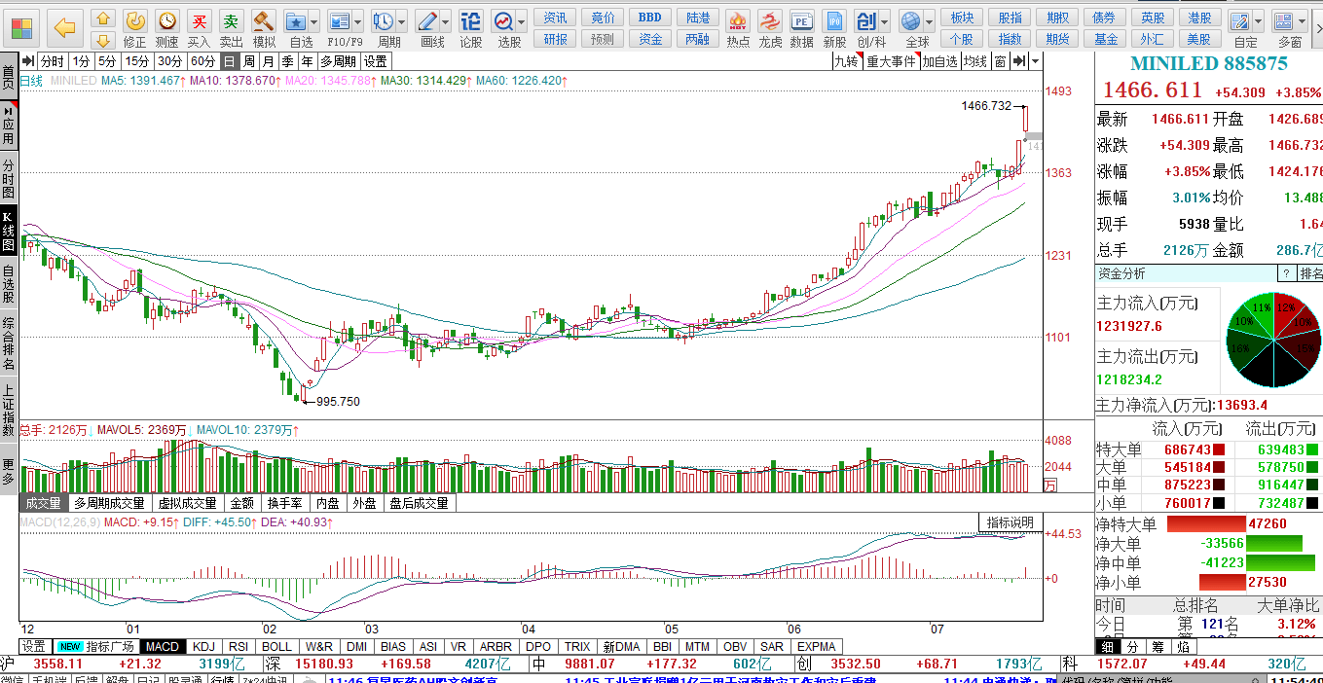Viewport: 1323px width, 683px height.
Task: Expand the 全球 global markets dropdown arrow
Action: click(x=930, y=21)
